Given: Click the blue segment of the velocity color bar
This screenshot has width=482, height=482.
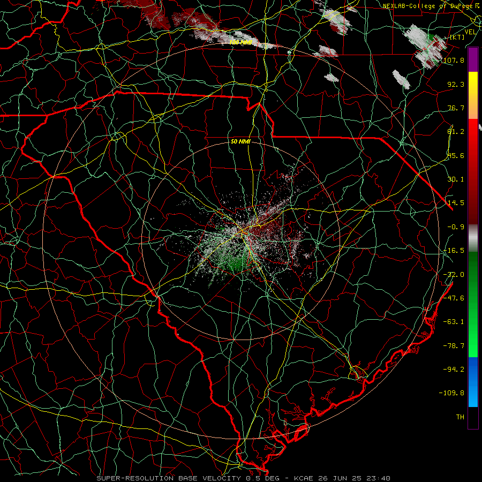Looking at the screenshot, I should coord(473,382).
